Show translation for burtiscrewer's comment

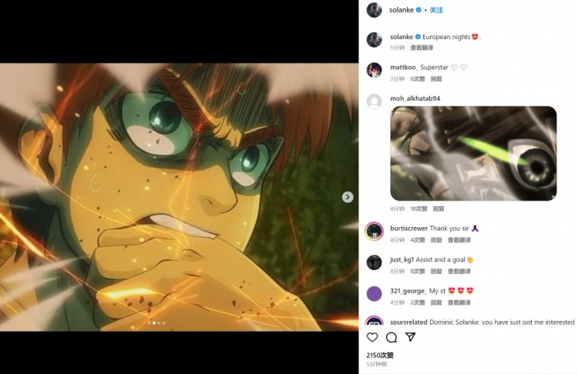tap(459, 239)
